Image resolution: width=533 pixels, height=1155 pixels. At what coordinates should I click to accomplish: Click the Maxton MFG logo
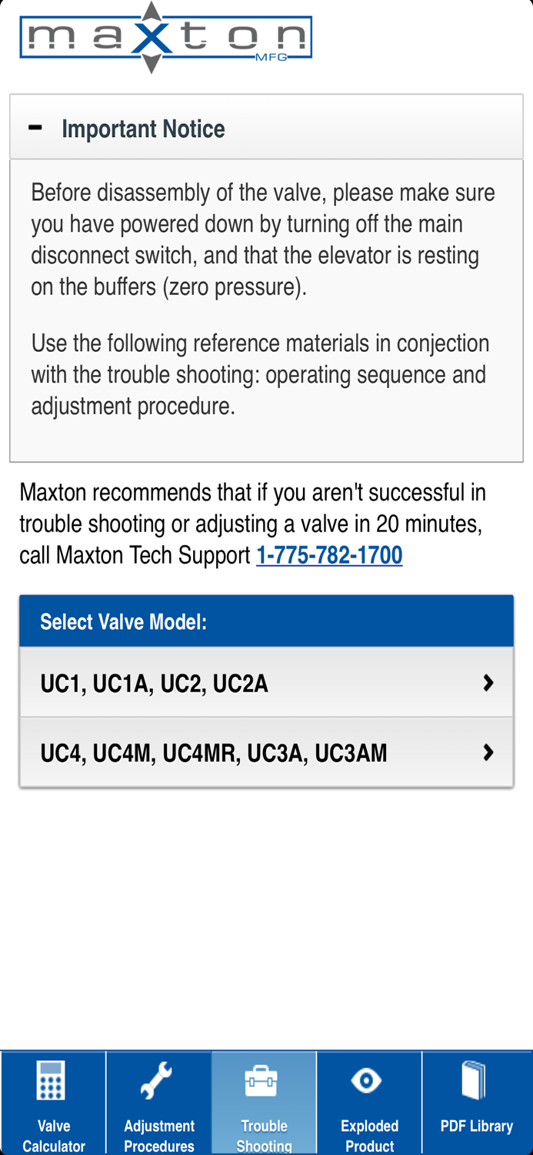[x=165, y=37]
